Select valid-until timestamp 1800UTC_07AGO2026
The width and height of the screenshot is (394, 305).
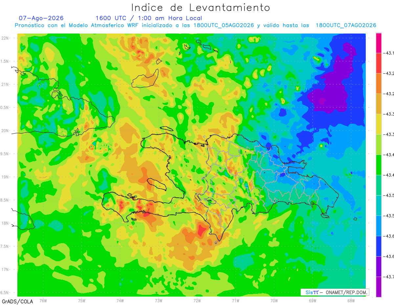point(346,25)
